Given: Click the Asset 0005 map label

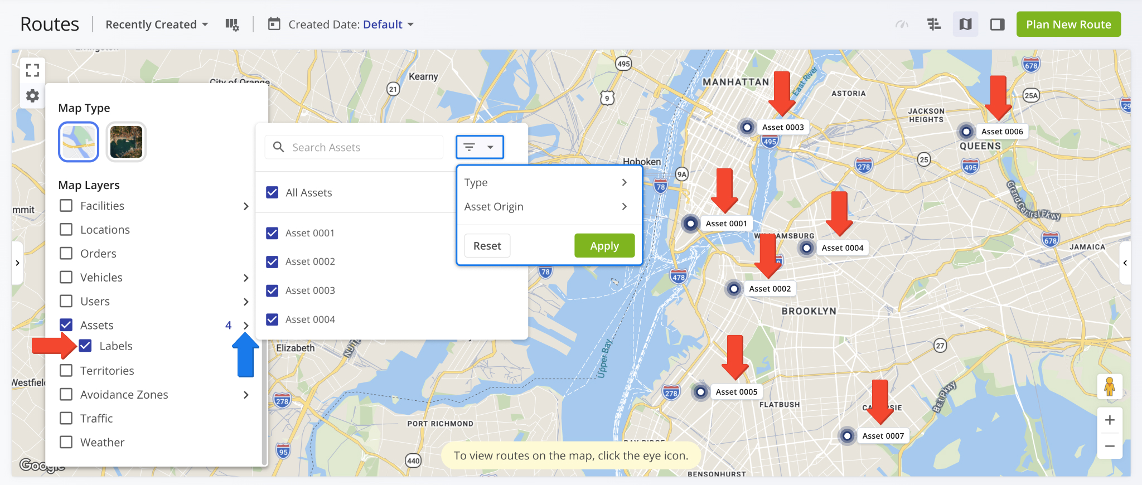Looking at the screenshot, I should (x=737, y=392).
